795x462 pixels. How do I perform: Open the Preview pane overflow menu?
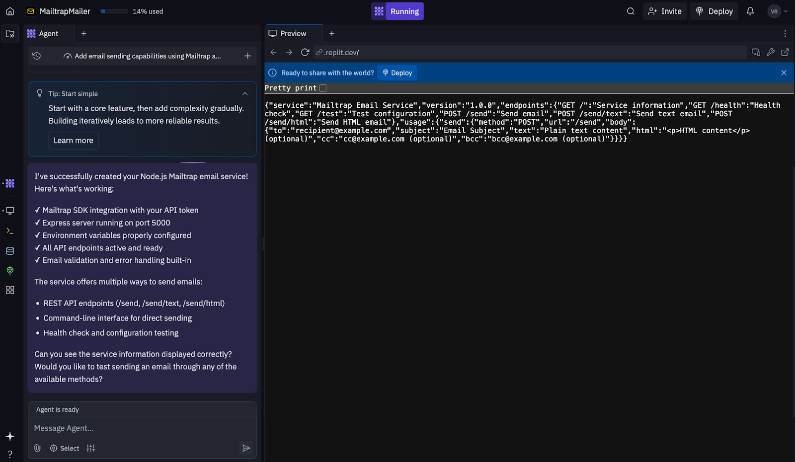(785, 33)
